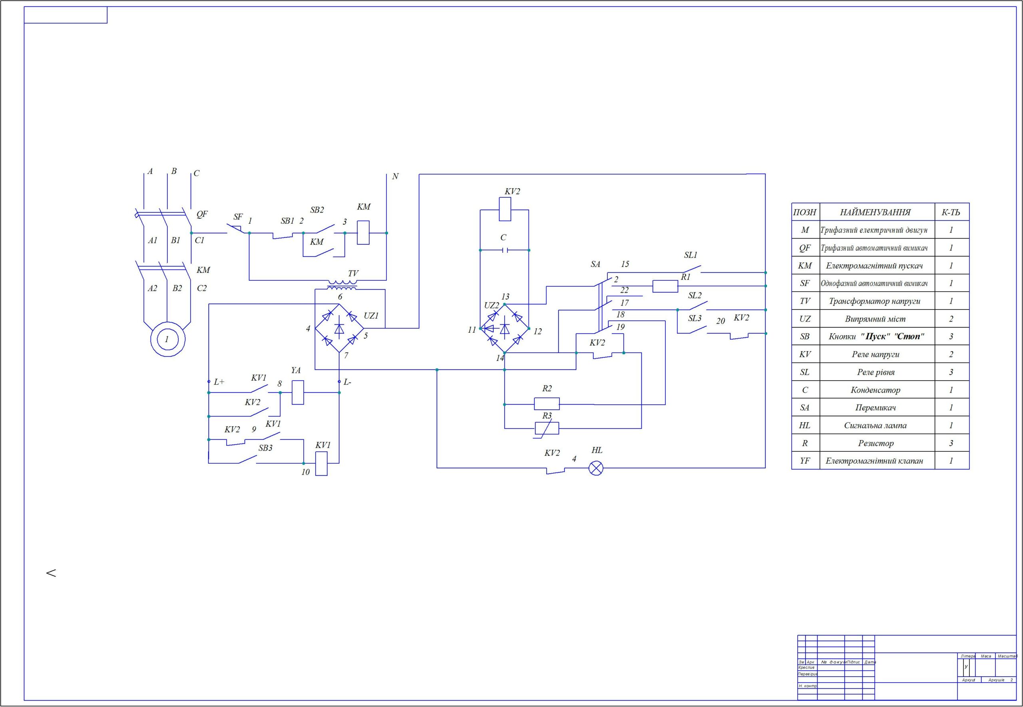
Task: Select the HL signal lamp symbol
Action: click(596, 468)
